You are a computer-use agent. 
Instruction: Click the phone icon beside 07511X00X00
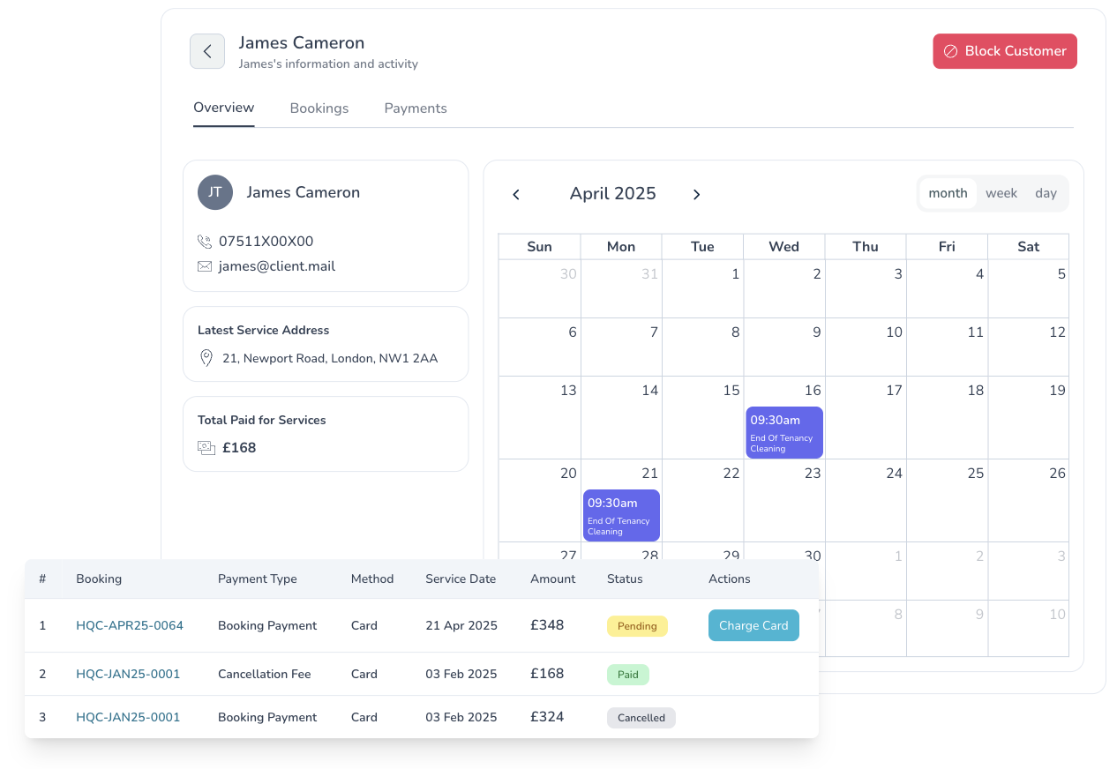tap(205, 242)
